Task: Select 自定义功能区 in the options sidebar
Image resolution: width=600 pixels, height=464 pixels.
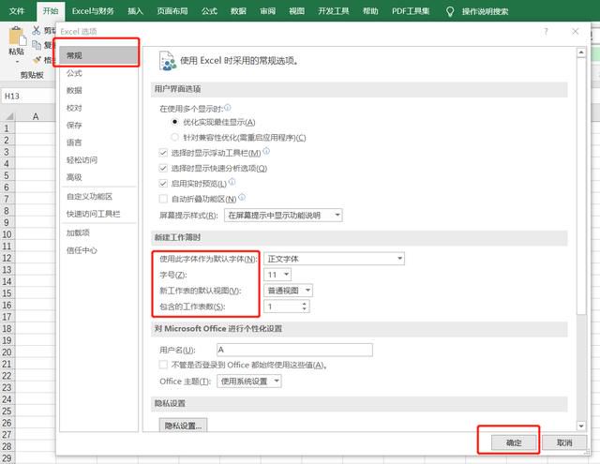Action: tap(98, 197)
